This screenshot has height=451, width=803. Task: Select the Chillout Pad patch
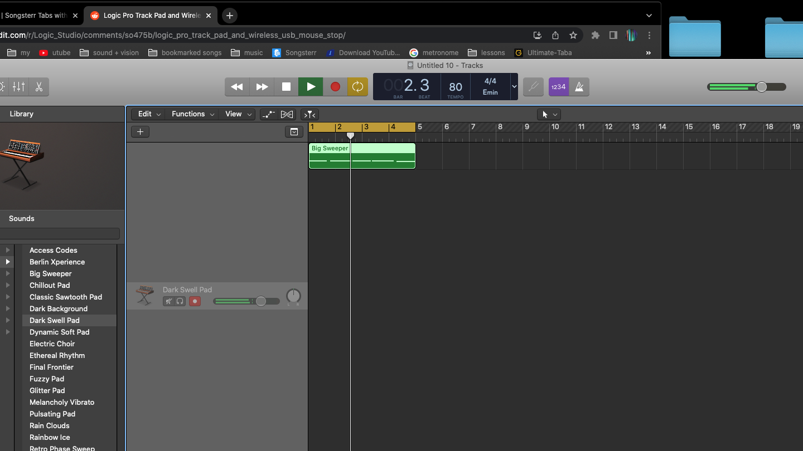coord(50,285)
